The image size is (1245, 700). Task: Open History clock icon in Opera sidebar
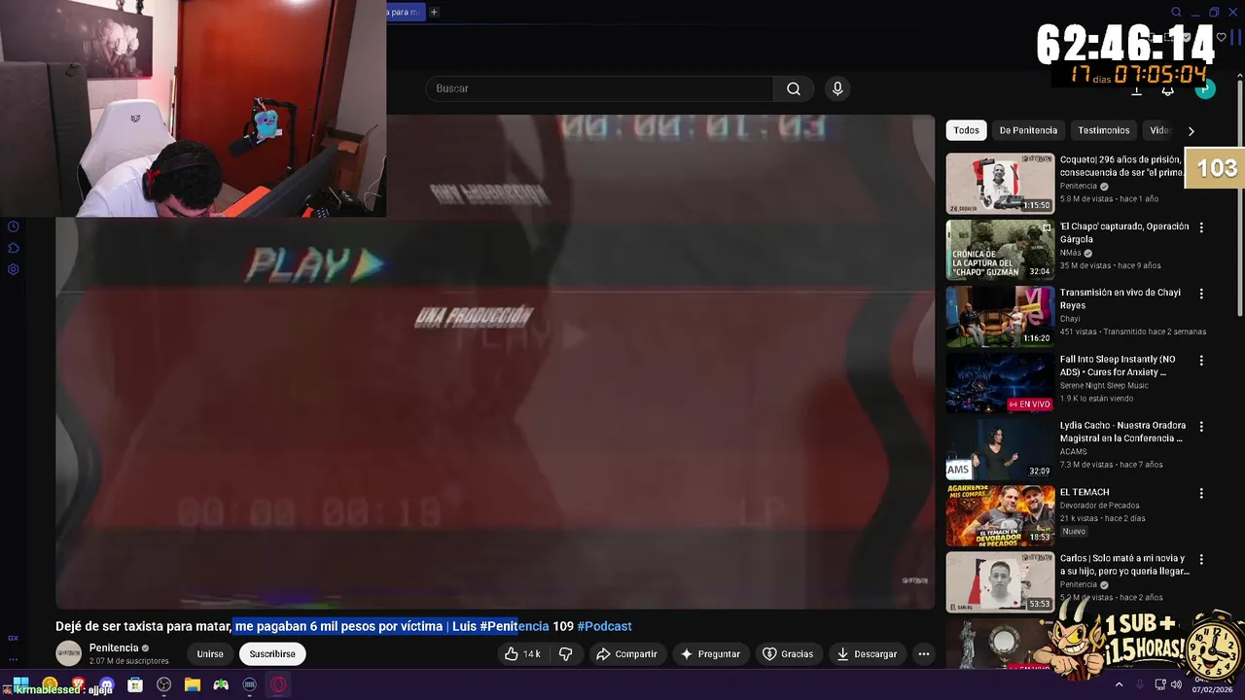(x=13, y=227)
